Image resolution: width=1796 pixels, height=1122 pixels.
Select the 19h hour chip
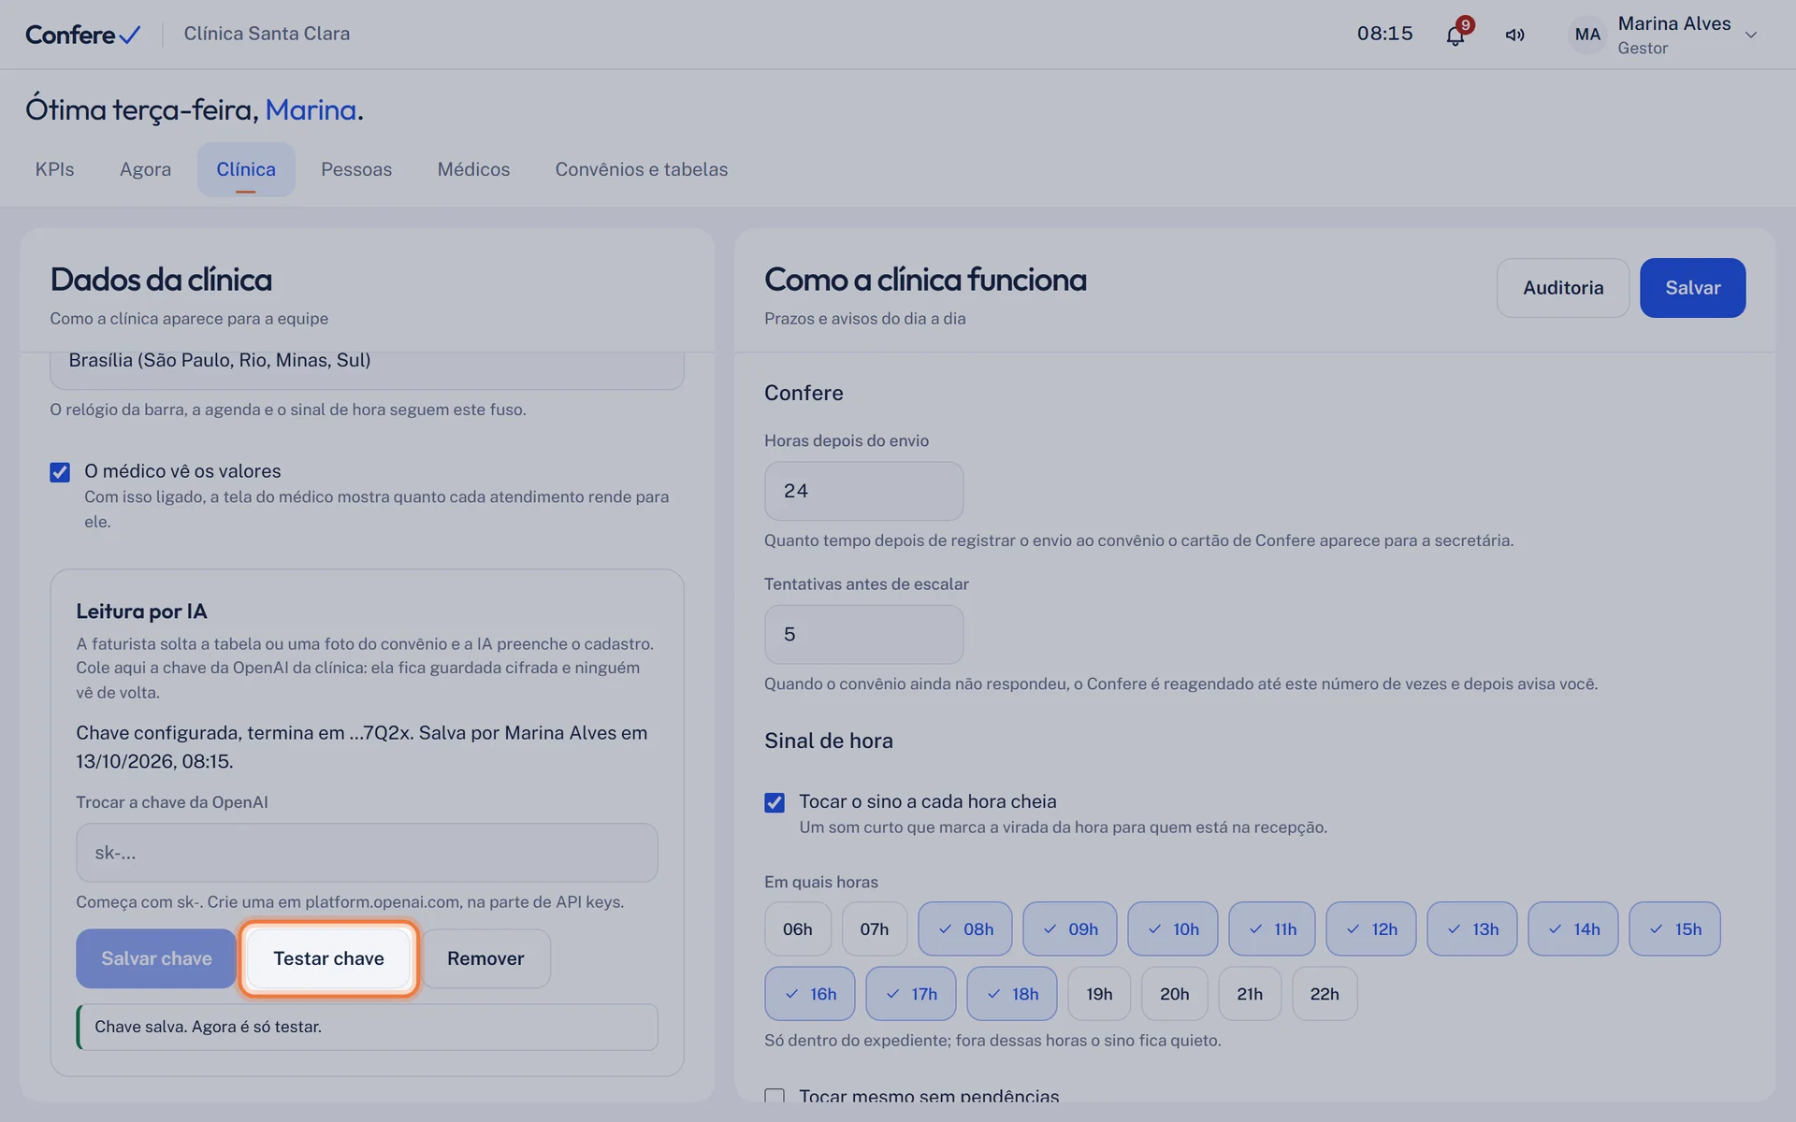tap(1099, 993)
